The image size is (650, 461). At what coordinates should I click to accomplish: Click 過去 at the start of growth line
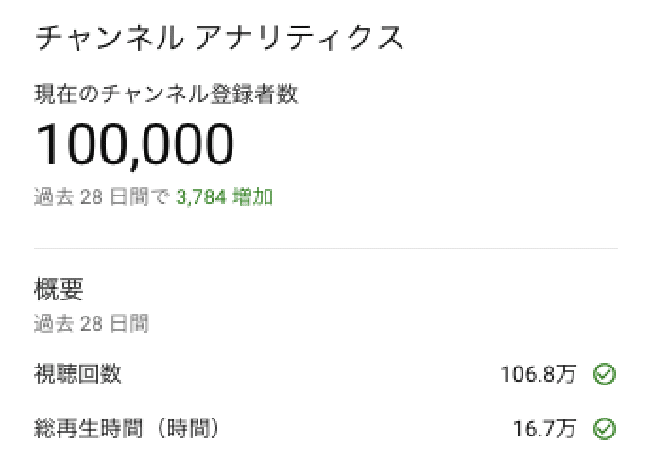[54, 196]
